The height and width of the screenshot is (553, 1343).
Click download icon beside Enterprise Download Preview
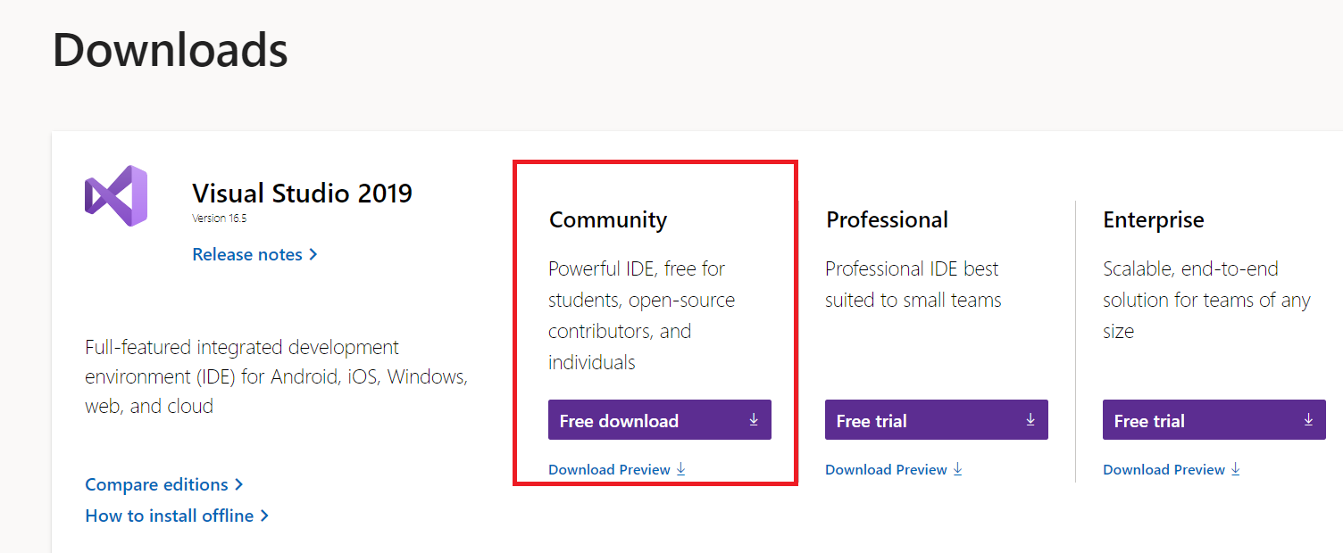(1236, 469)
